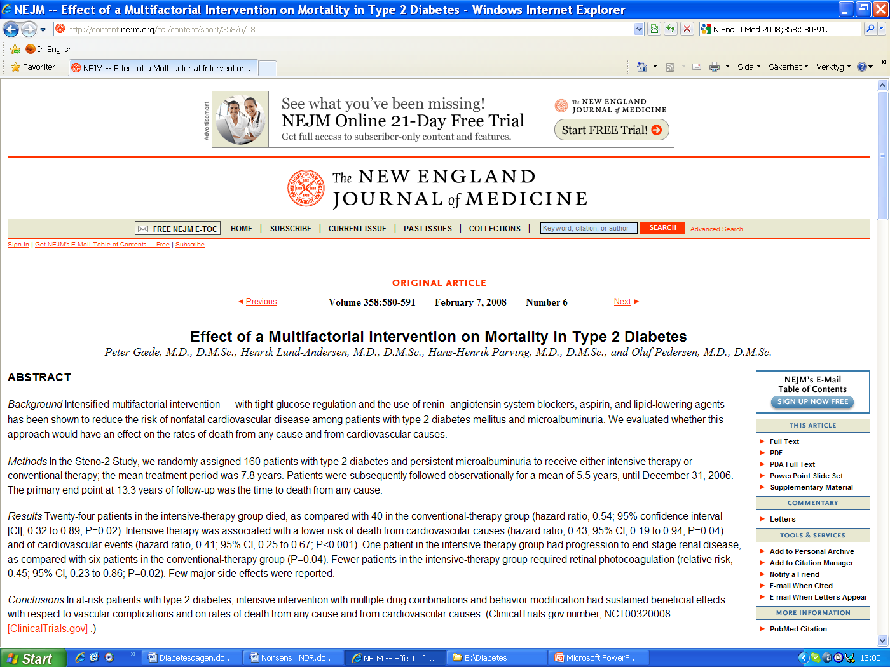Open the PowerPoint Slide Set link
This screenshot has width=890, height=667.
point(806,476)
